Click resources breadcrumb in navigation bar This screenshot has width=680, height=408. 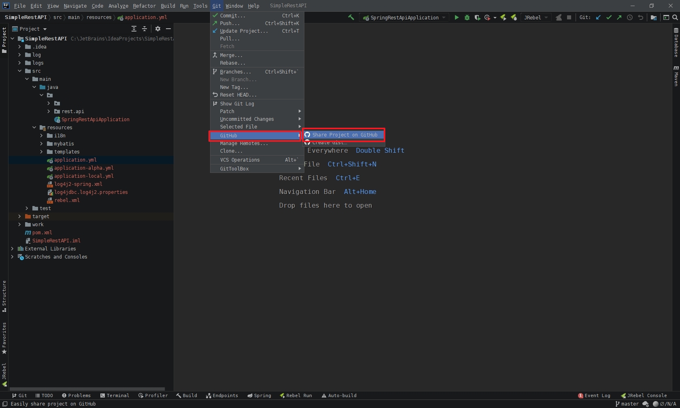point(99,17)
